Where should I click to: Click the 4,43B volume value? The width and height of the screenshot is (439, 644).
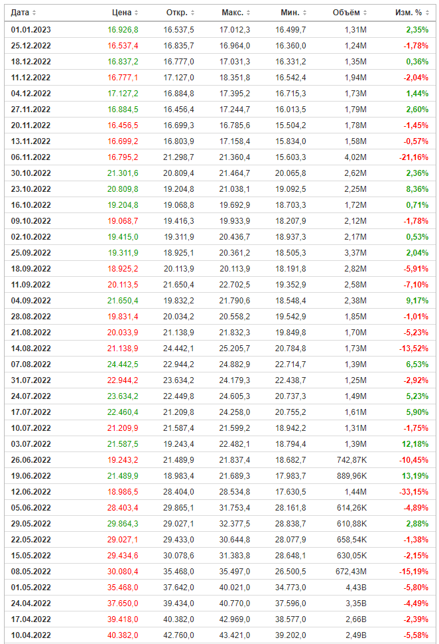pyautogui.click(x=355, y=588)
